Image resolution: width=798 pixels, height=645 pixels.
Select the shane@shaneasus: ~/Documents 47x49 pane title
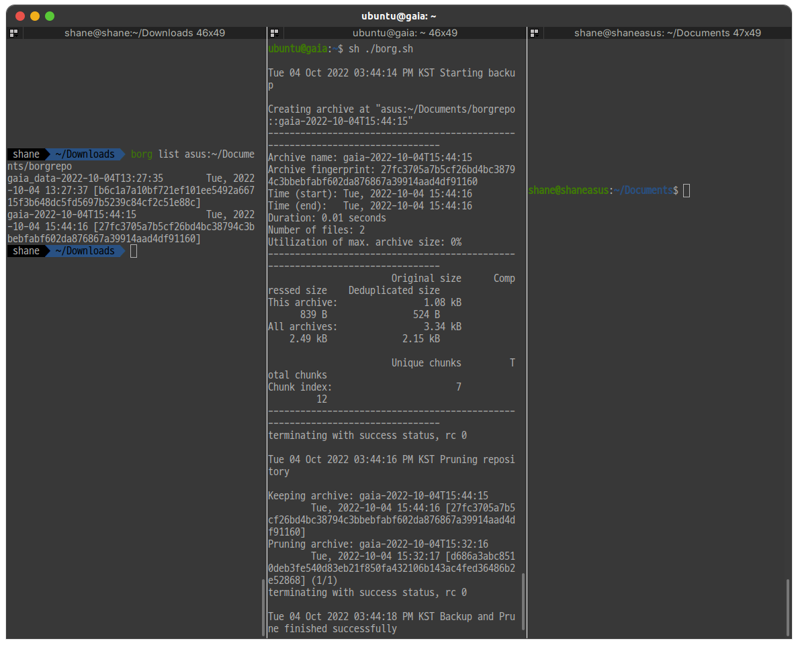[667, 33]
